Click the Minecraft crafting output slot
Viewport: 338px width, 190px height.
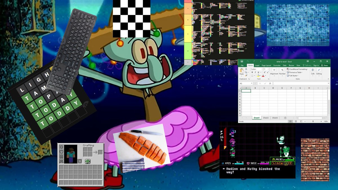coord(100,152)
